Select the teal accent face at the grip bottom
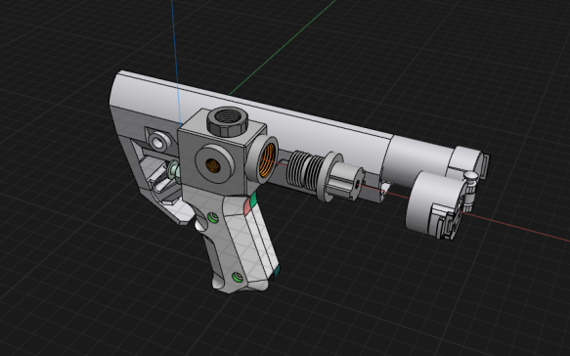The height and width of the screenshot is (356, 570). pyautogui.click(x=277, y=271)
